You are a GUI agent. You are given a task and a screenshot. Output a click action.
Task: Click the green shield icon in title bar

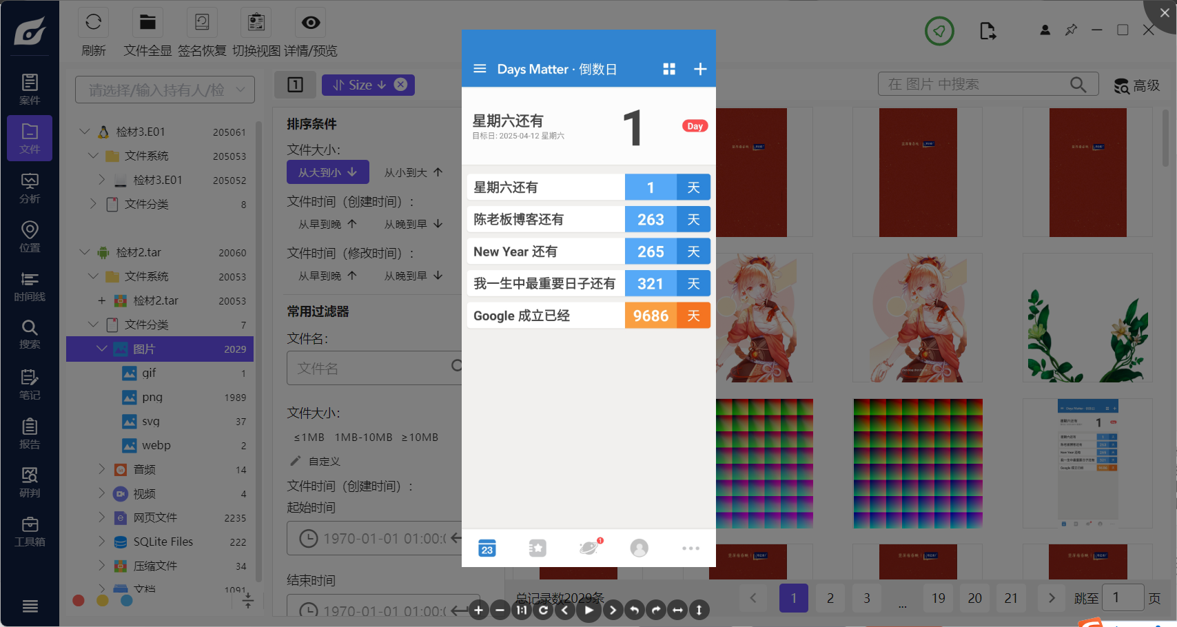click(x=939, y=31)
